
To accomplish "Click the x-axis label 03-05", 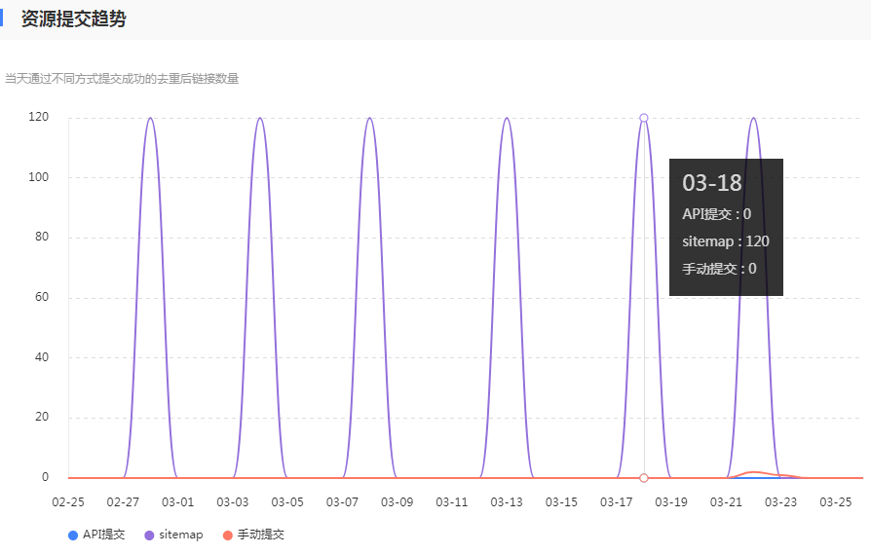I will point(287,502).
